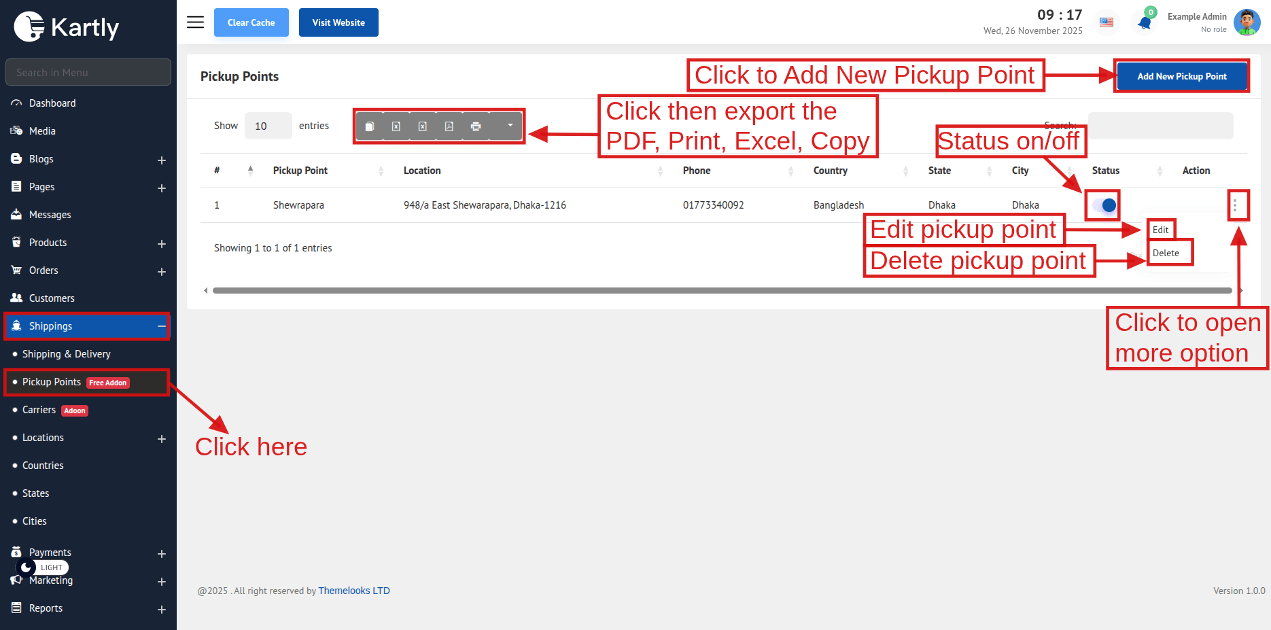The width and height of the screenshot is (1271, 630).
Task: Open the notifications bell
Action: 1145,22
